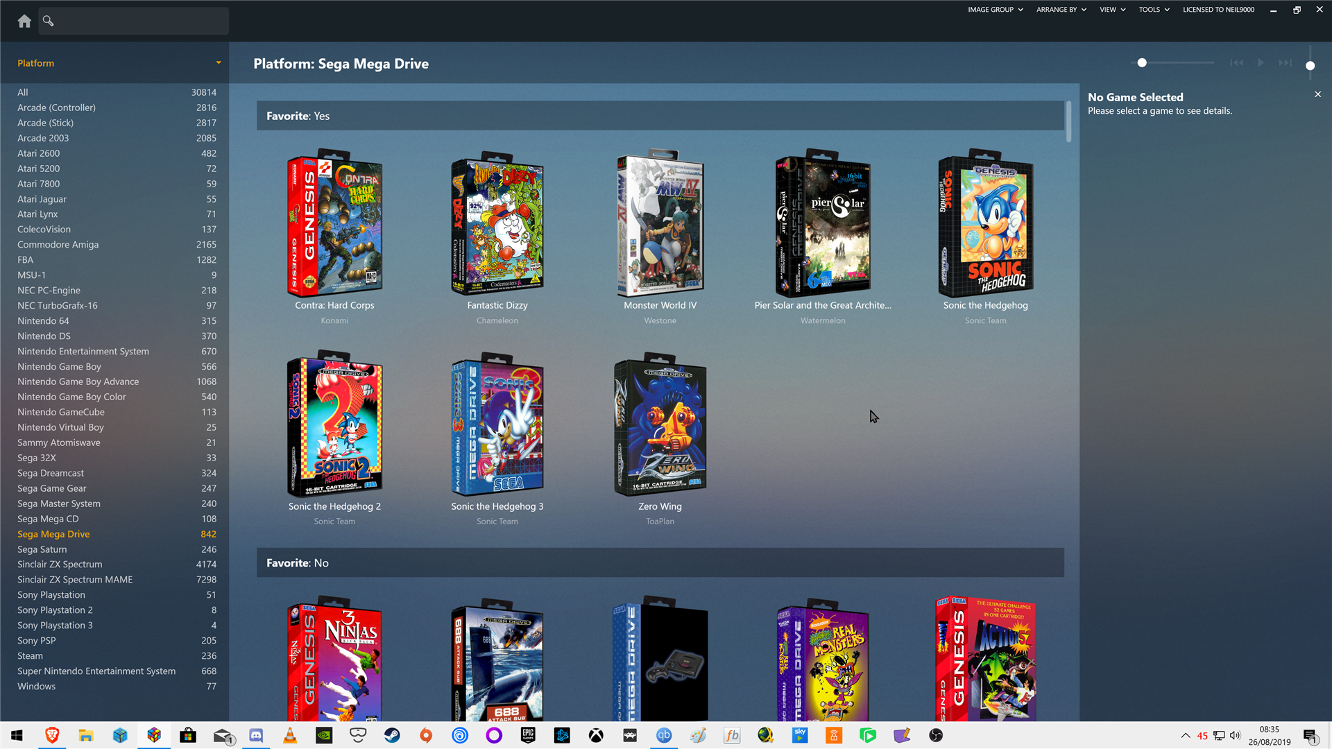
Task: Focus the search input field
Action: click(133, 21)
